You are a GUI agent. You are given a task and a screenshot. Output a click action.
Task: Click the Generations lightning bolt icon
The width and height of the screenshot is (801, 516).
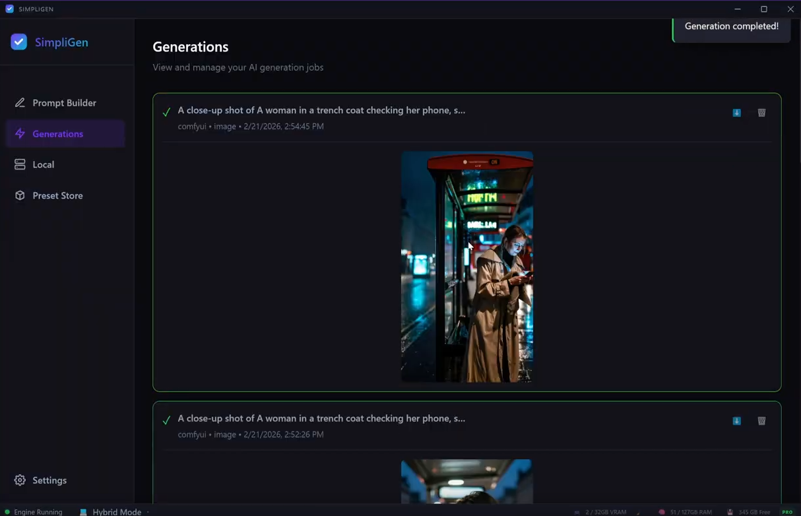point(20,134)
